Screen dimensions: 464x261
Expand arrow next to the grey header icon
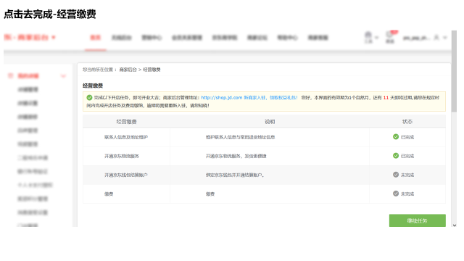[377, 38]
